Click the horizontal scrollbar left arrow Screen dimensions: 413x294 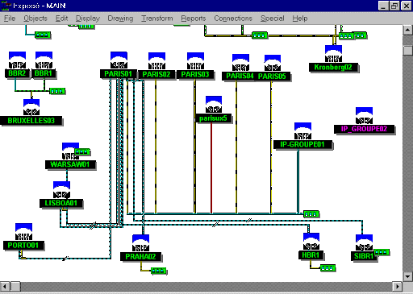click(5, 287)
